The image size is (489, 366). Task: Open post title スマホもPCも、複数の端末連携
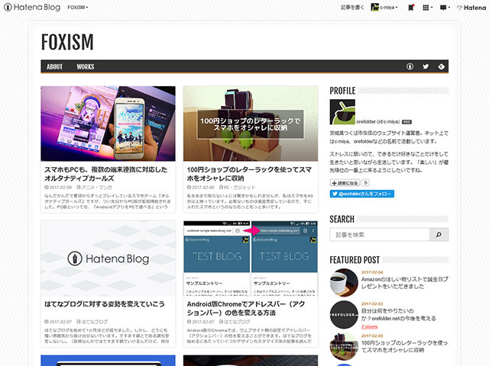pos(106,174)
